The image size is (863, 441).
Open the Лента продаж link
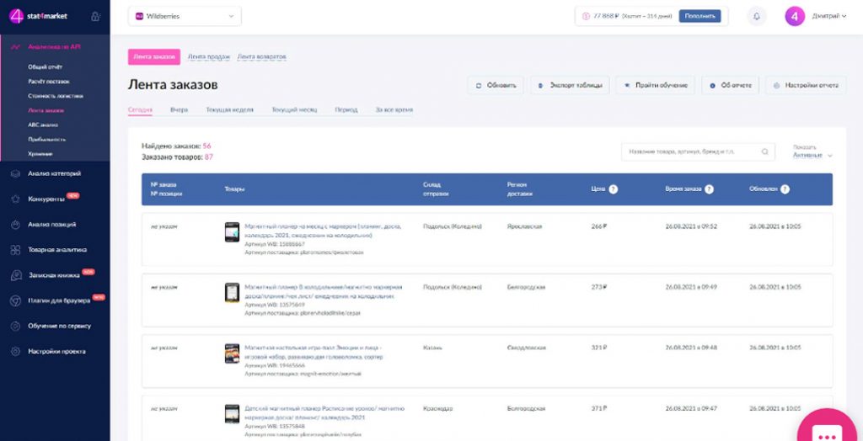coord(208,56)
